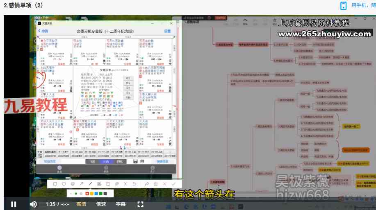Select the pen drawing tool

click(x=90, y=184)
